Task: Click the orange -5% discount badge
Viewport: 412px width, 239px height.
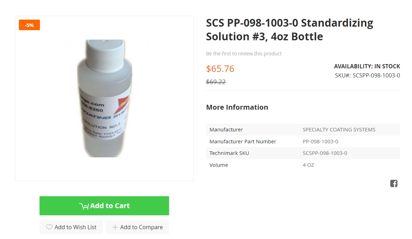Action: 29,25
